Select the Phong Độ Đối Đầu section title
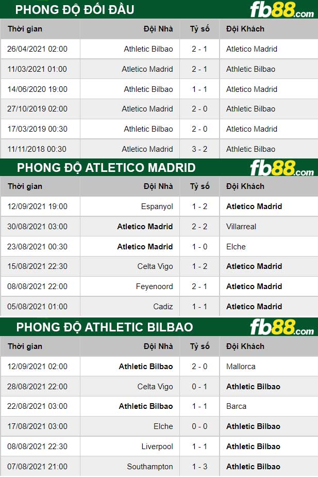 tap(75, 10)
